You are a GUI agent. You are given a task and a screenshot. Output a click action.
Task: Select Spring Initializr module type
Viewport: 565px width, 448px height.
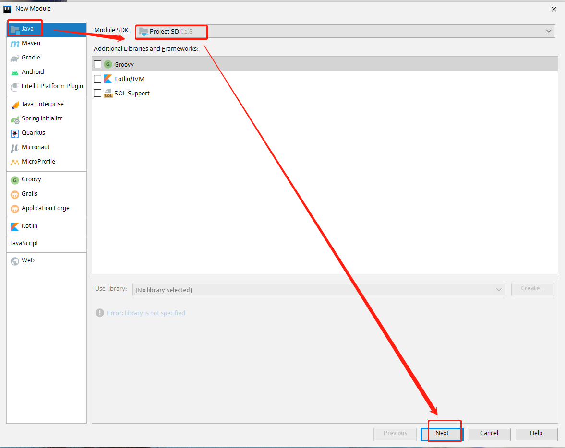pyautogui.click(x=47, y=118)
